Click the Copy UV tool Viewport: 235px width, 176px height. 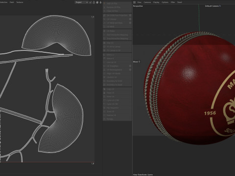coord(117,89)
